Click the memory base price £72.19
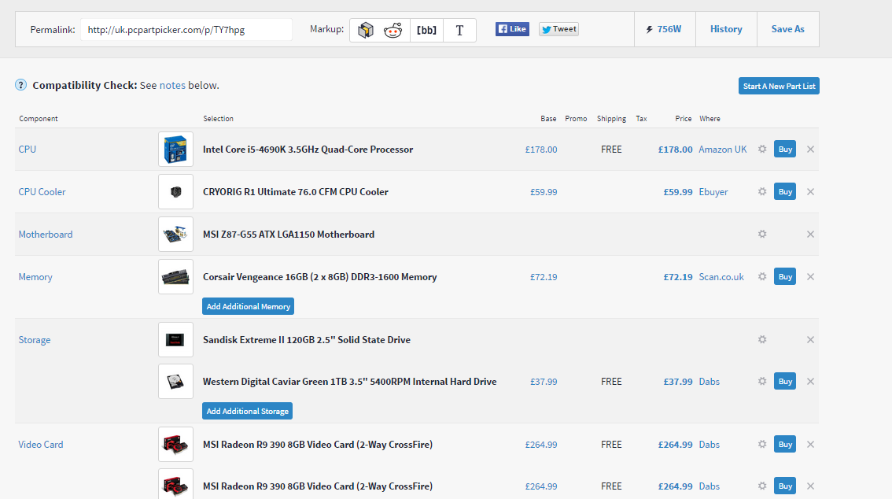This screenshot has width=892, height=499. pyautogui.click(x=544, y=277)
